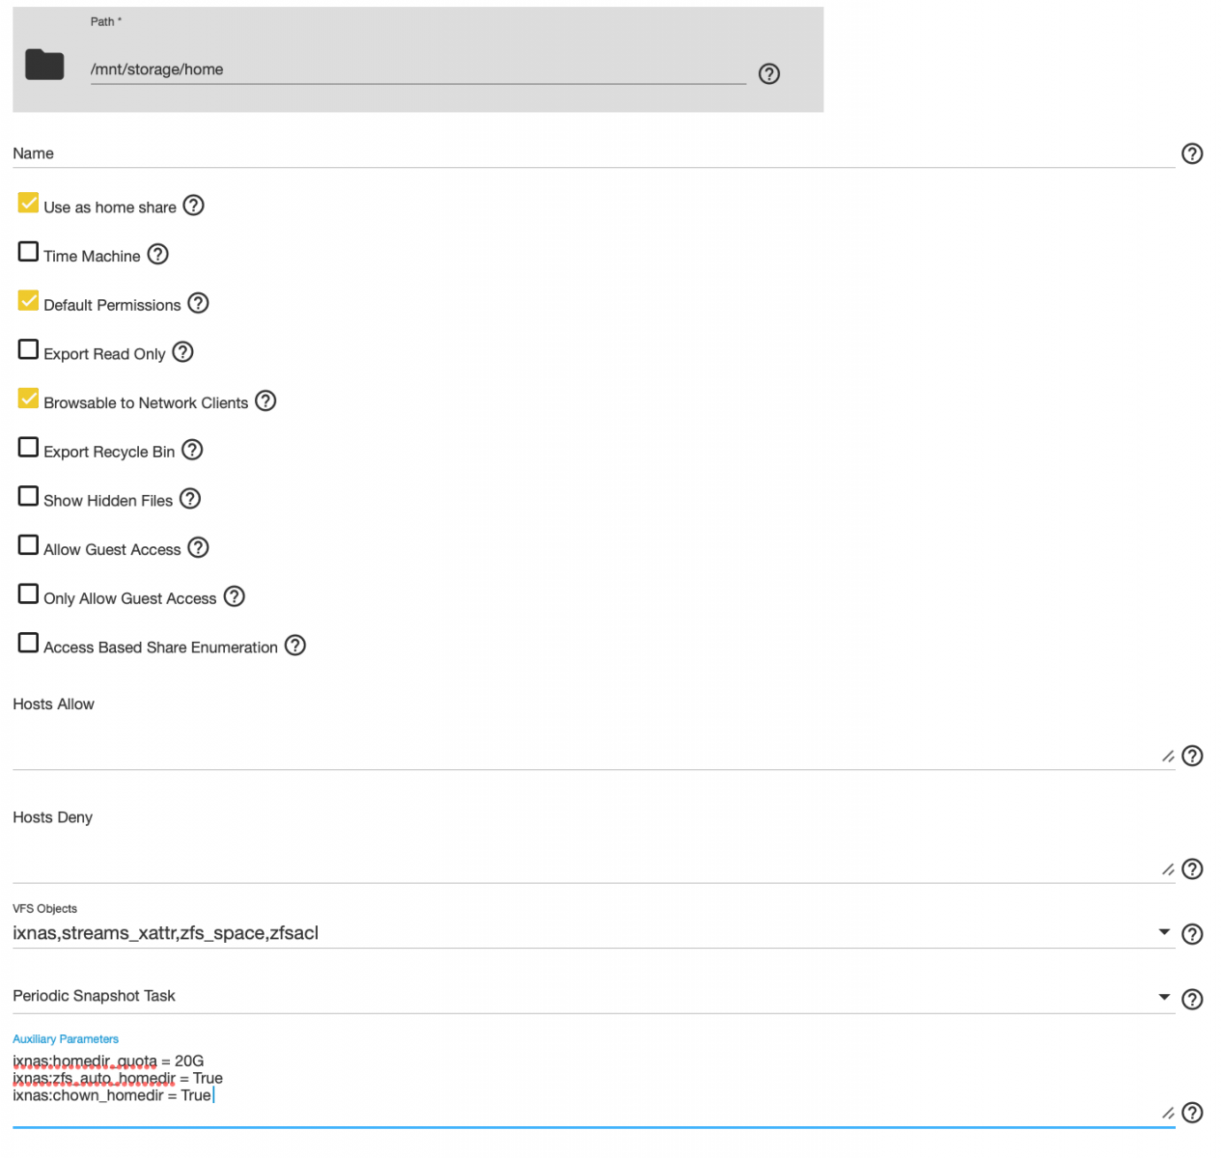
Task: Enable Export Read Only checkbox
Action: click(x=29, y=349)
